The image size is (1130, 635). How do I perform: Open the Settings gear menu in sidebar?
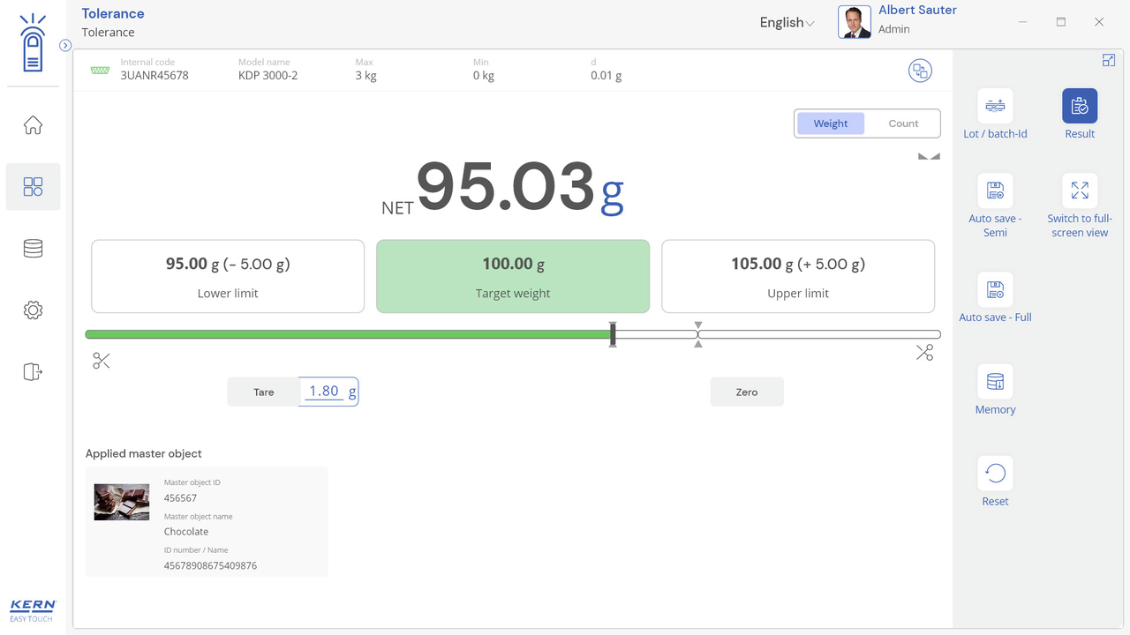click(x=33, y=310)
